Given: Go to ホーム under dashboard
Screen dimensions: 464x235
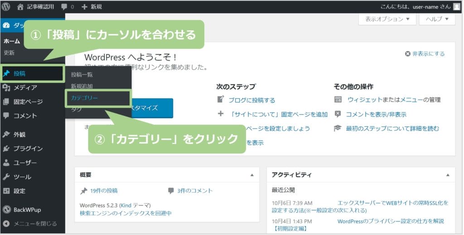Looking at the screenshot, I should click(x=12, y=41).
